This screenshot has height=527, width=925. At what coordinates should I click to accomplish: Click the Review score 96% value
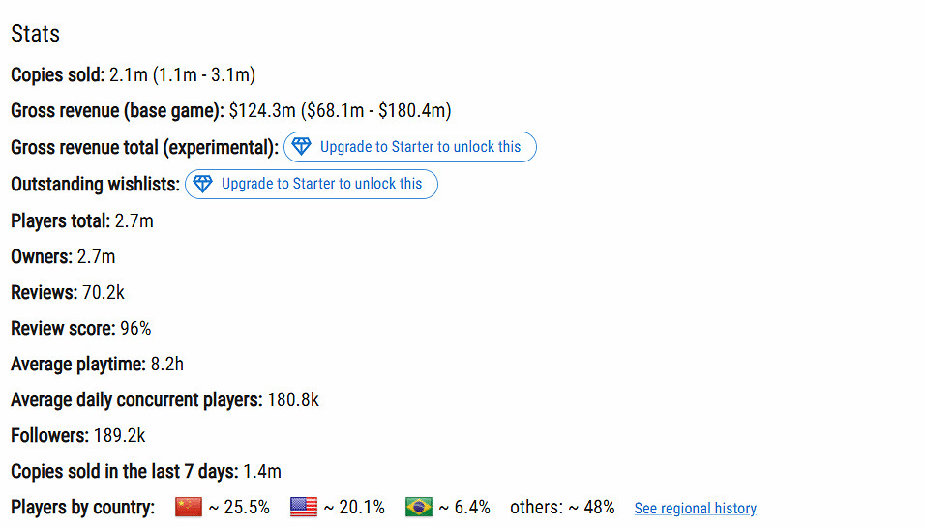tap(135, 329)
